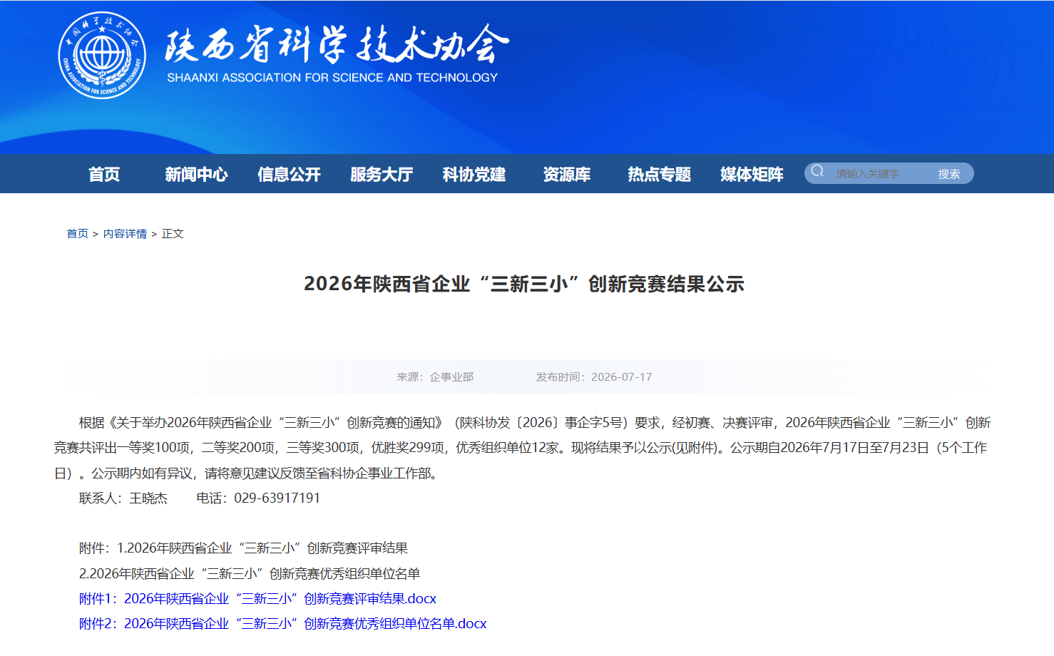Image resolution: width=1054 pixels, height=656 pixels.
Task: Open the 资源库 navigation item
Action: (567, 174)
